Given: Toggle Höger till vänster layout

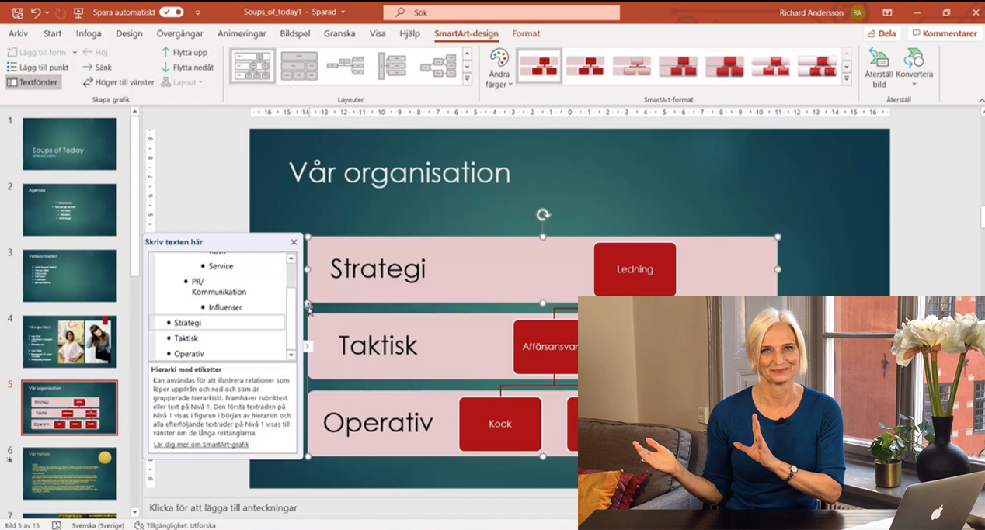Looking at the screenshot, I should [x=118, y=82].
